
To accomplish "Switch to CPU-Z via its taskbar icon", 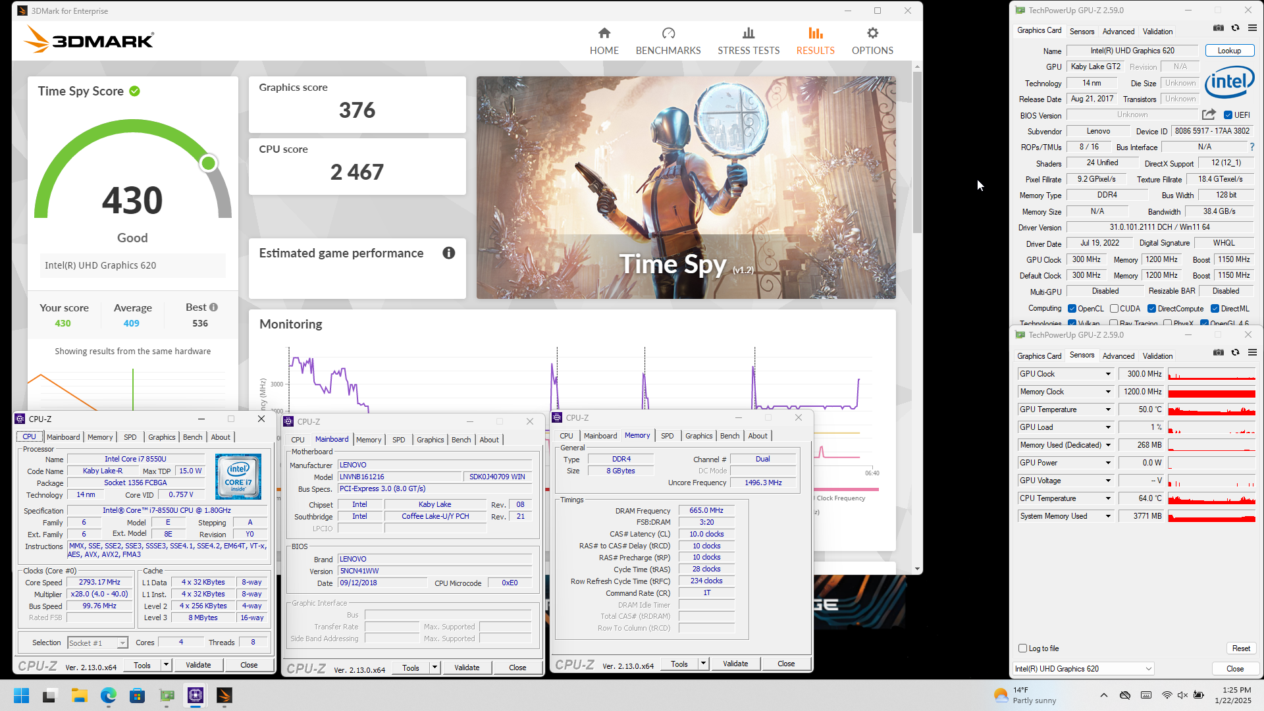I will [196, 695].
